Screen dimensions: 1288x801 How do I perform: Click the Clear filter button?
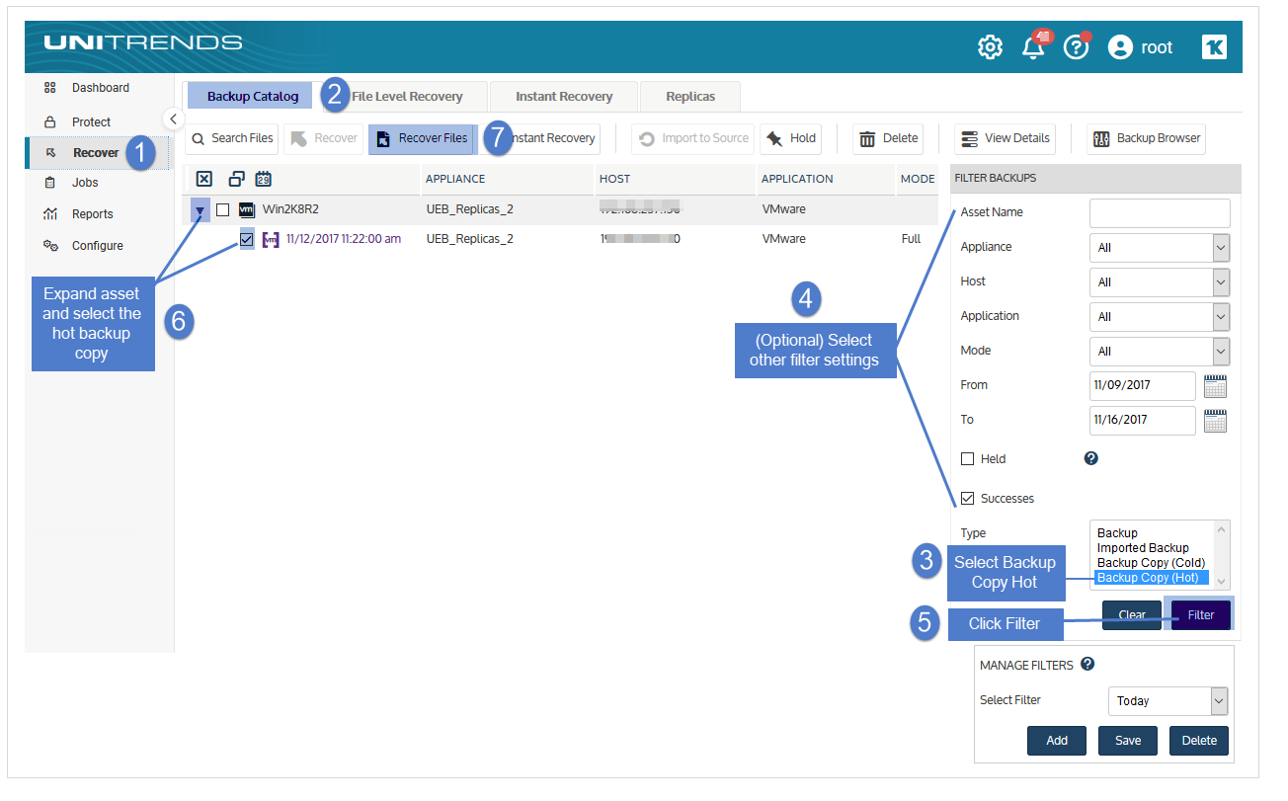click(x=1132, y=615)
